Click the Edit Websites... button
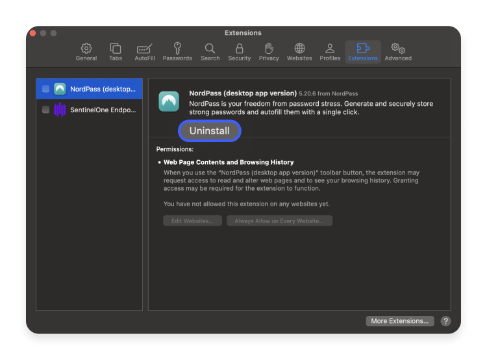Screen dimensions: 487x360 pyautogui.click(x=192, y=221)
